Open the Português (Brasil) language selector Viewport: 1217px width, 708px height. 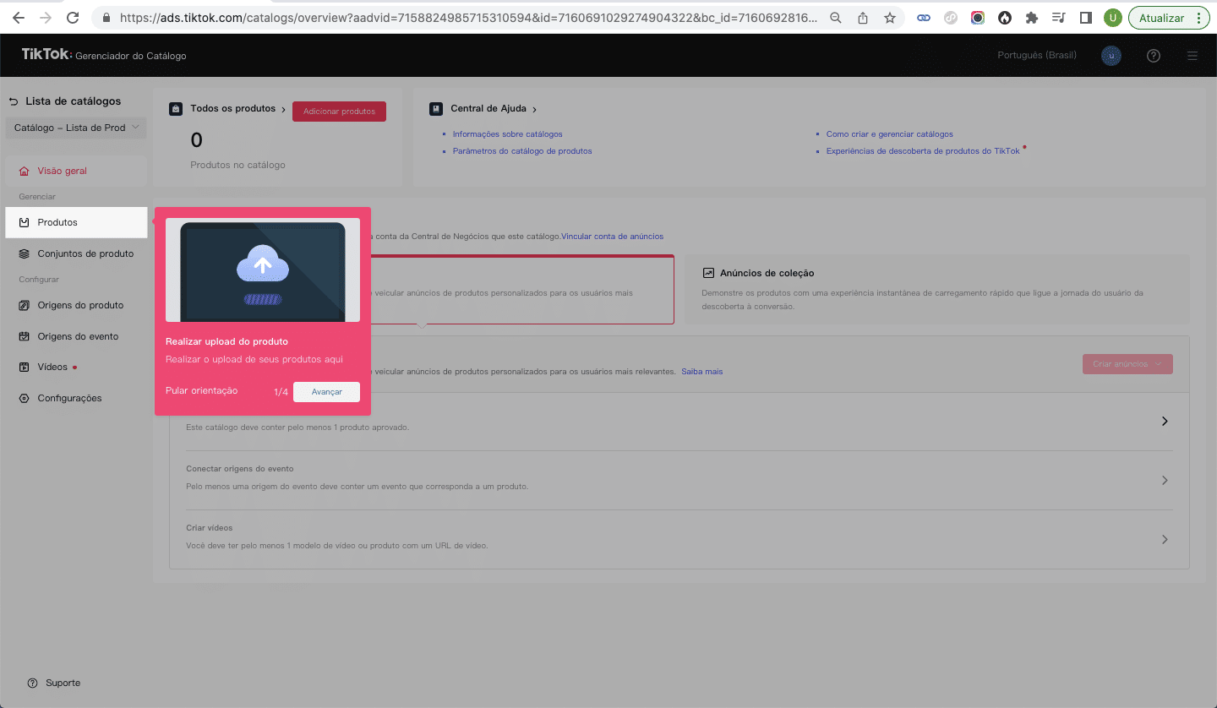[x=1037, y=56]
